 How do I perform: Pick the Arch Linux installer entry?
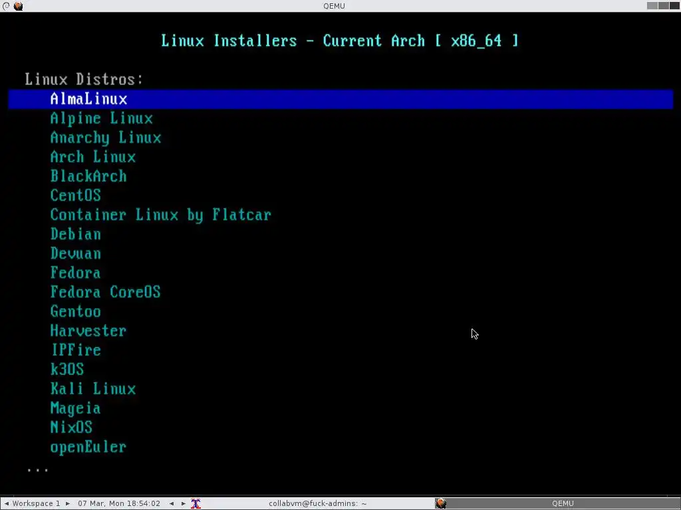[x=92, y=157]
